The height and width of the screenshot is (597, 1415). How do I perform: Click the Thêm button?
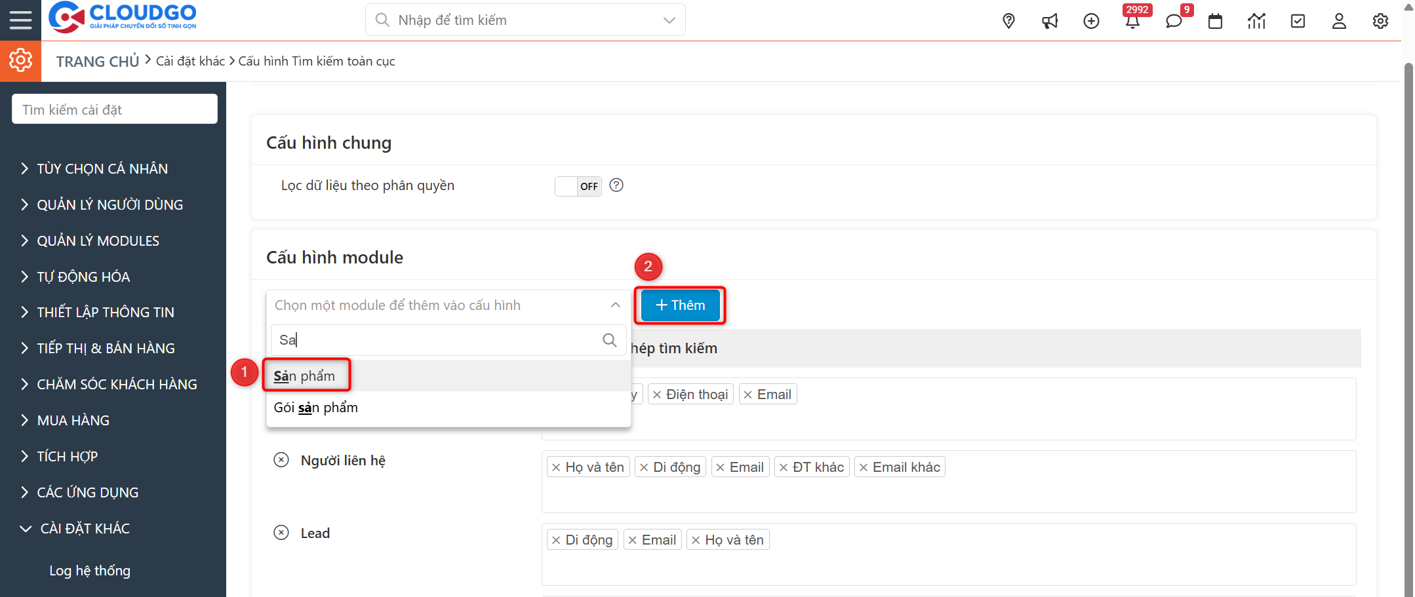680,305
